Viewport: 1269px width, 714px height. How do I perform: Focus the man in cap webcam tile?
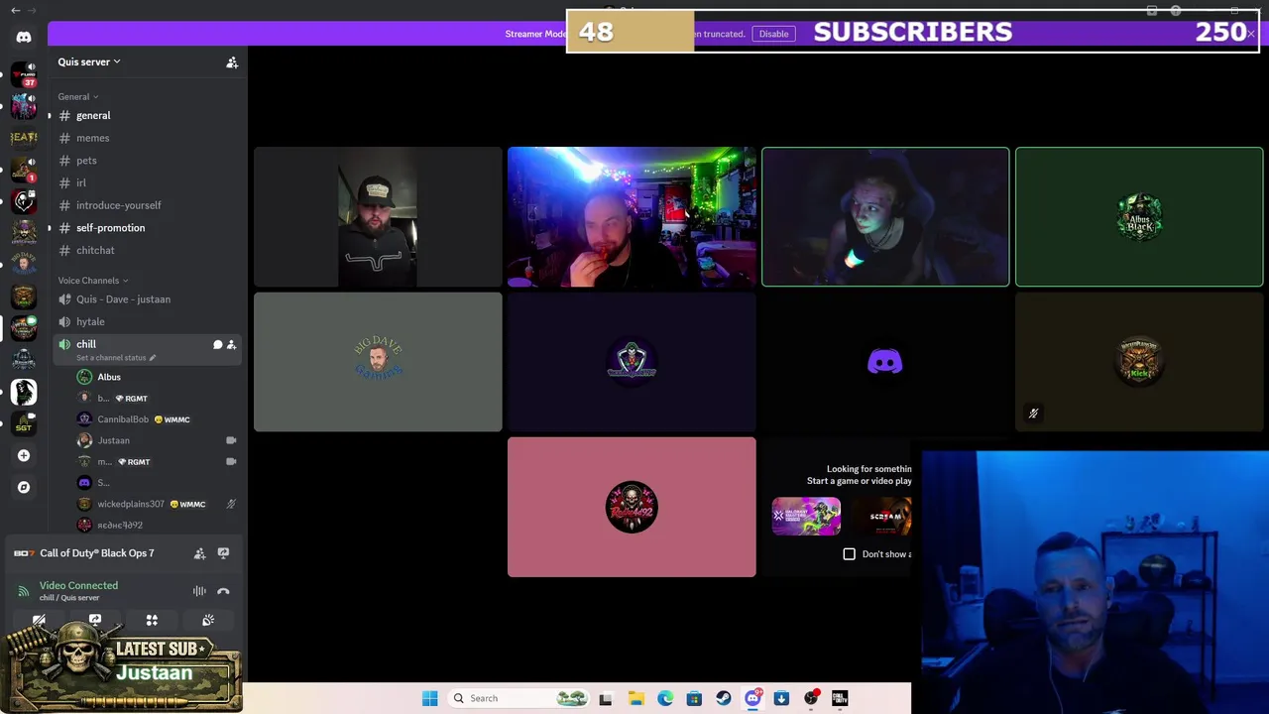(x=378, y=216)
